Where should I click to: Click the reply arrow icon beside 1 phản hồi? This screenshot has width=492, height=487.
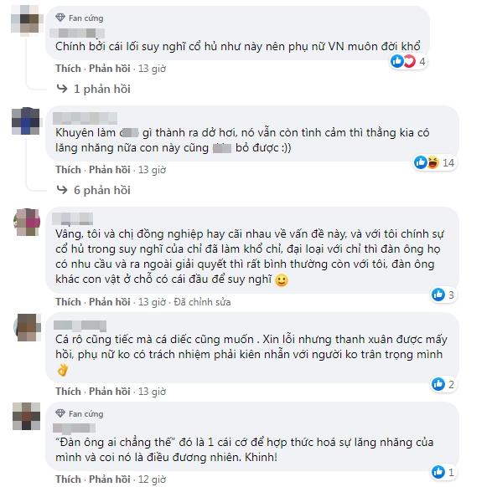click(x=62, y=89)
